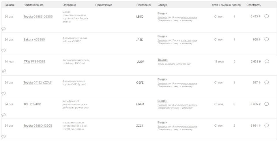Click megaphone icon under Toyota 08886-02305 row
This screenshot has height=141, width=277.
click(4, 29)
